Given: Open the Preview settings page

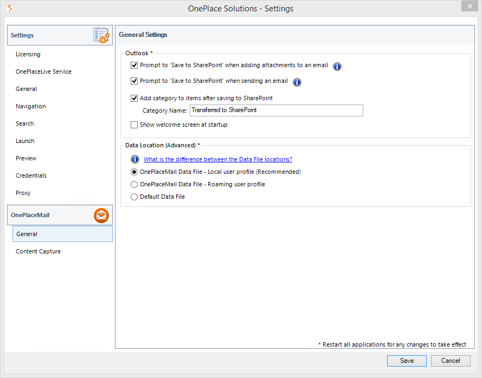Looking at the screenshot, I should [x=26, y=159].
